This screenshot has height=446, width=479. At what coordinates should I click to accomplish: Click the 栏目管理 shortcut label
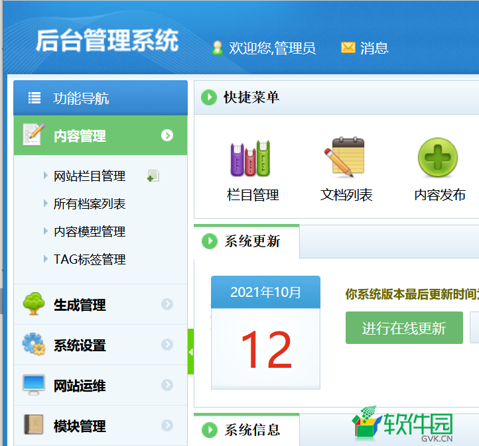(253, 195)
